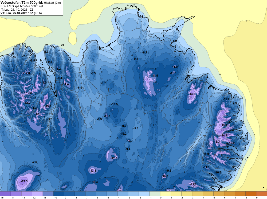Click the -8.5 temperature reading
267x199 pixels.
tap(32, 60)
